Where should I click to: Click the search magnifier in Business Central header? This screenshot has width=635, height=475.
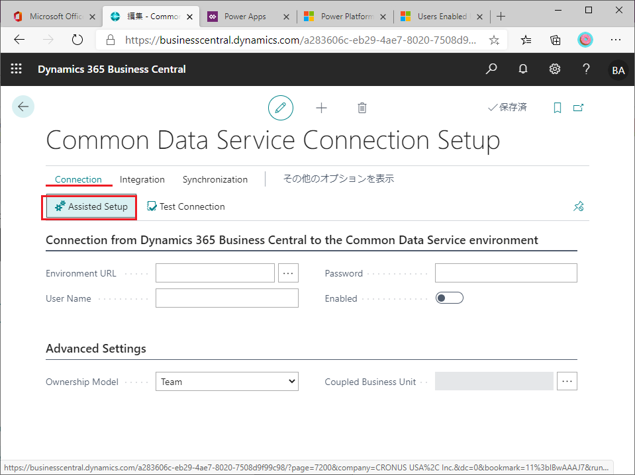491,69
